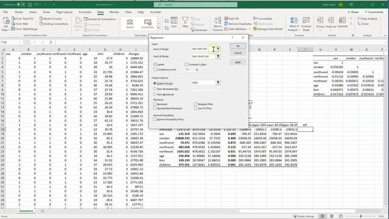Click the Input Y Range field

[x=204, y=49]
